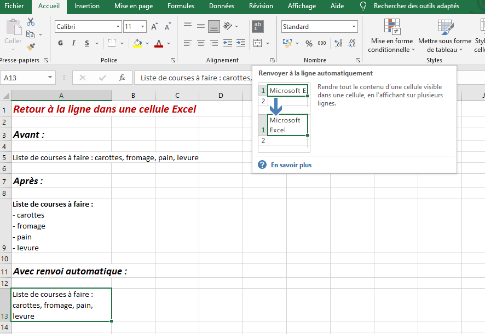Align text to bottom of cell
Image resolution: width=485 pixels, height=334 pixels.
(x=214, y=27)
